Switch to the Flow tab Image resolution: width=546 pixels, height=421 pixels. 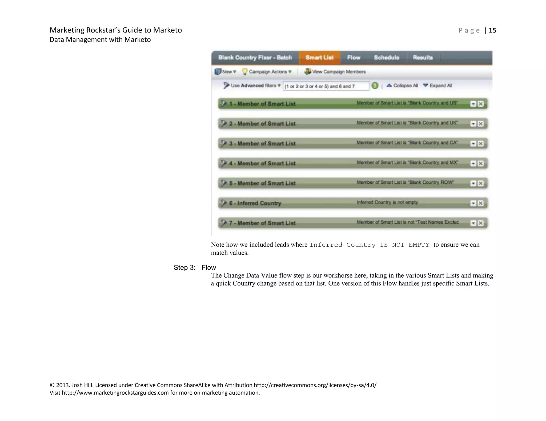pos(354,57)
